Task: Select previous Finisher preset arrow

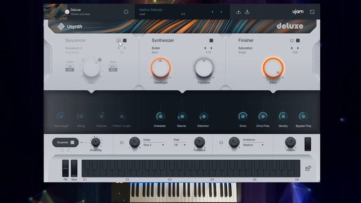Action: tap(292, 48)
